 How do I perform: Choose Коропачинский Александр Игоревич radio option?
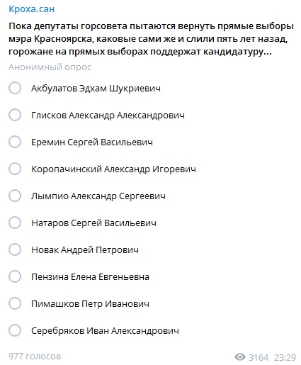(x=15, y=169)
